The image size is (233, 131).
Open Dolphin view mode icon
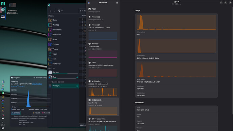tap(59, 11)
